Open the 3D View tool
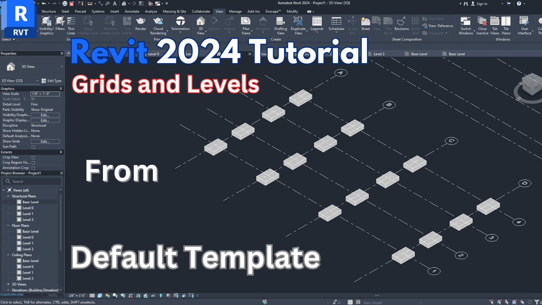Screen dimensions: 542x305 201,25
